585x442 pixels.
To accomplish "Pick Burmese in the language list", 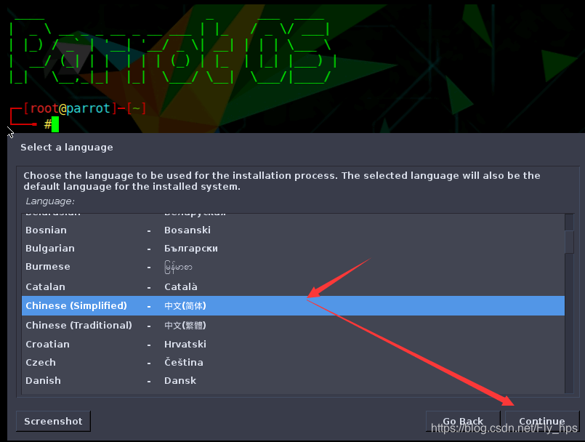I will [293, 267].
